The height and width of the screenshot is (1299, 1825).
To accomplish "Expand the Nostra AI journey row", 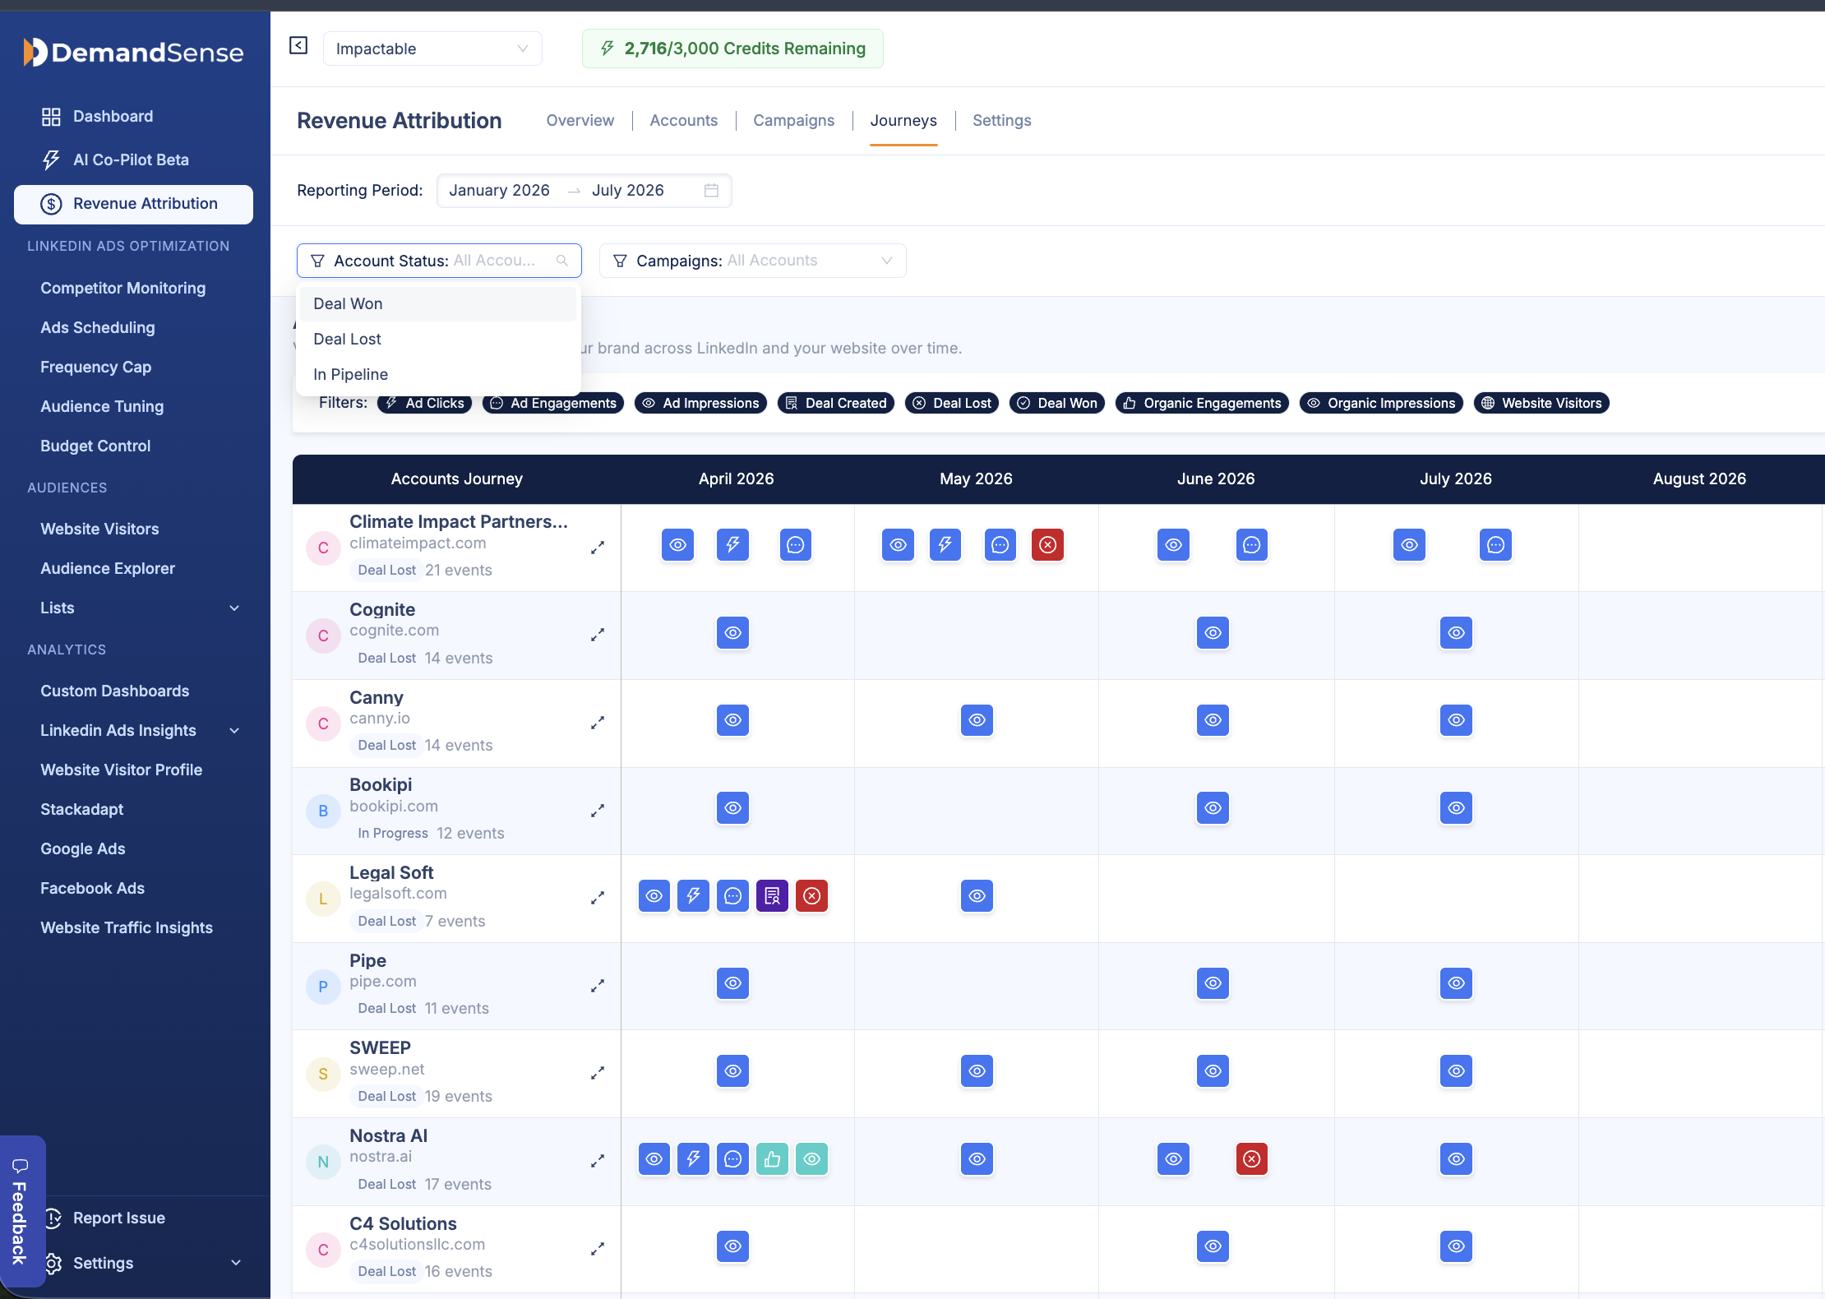I will coord(598,1161).
